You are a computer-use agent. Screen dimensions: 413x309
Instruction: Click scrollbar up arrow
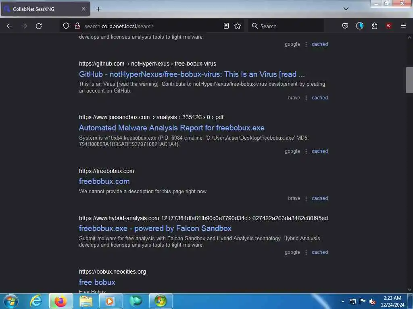pyautogui.click(x=409, y=37)
